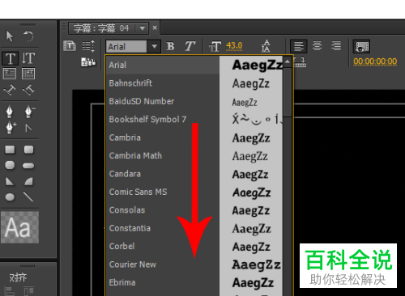The width and height of the screenshot is (405, 296).
Task: Select the Line tool
Action: tap(28, 197)
